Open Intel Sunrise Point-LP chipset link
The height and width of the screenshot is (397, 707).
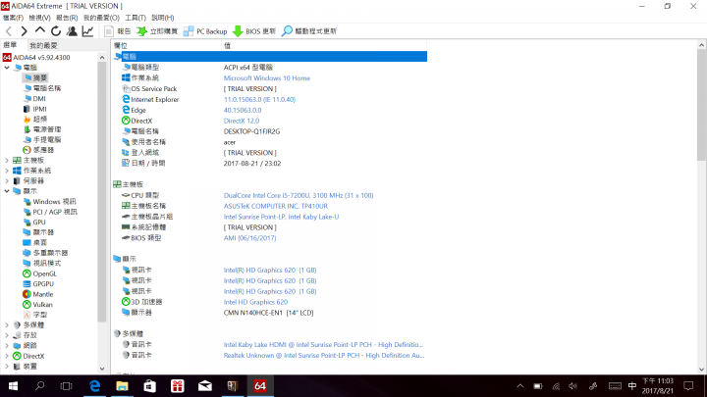coord(282,217)
